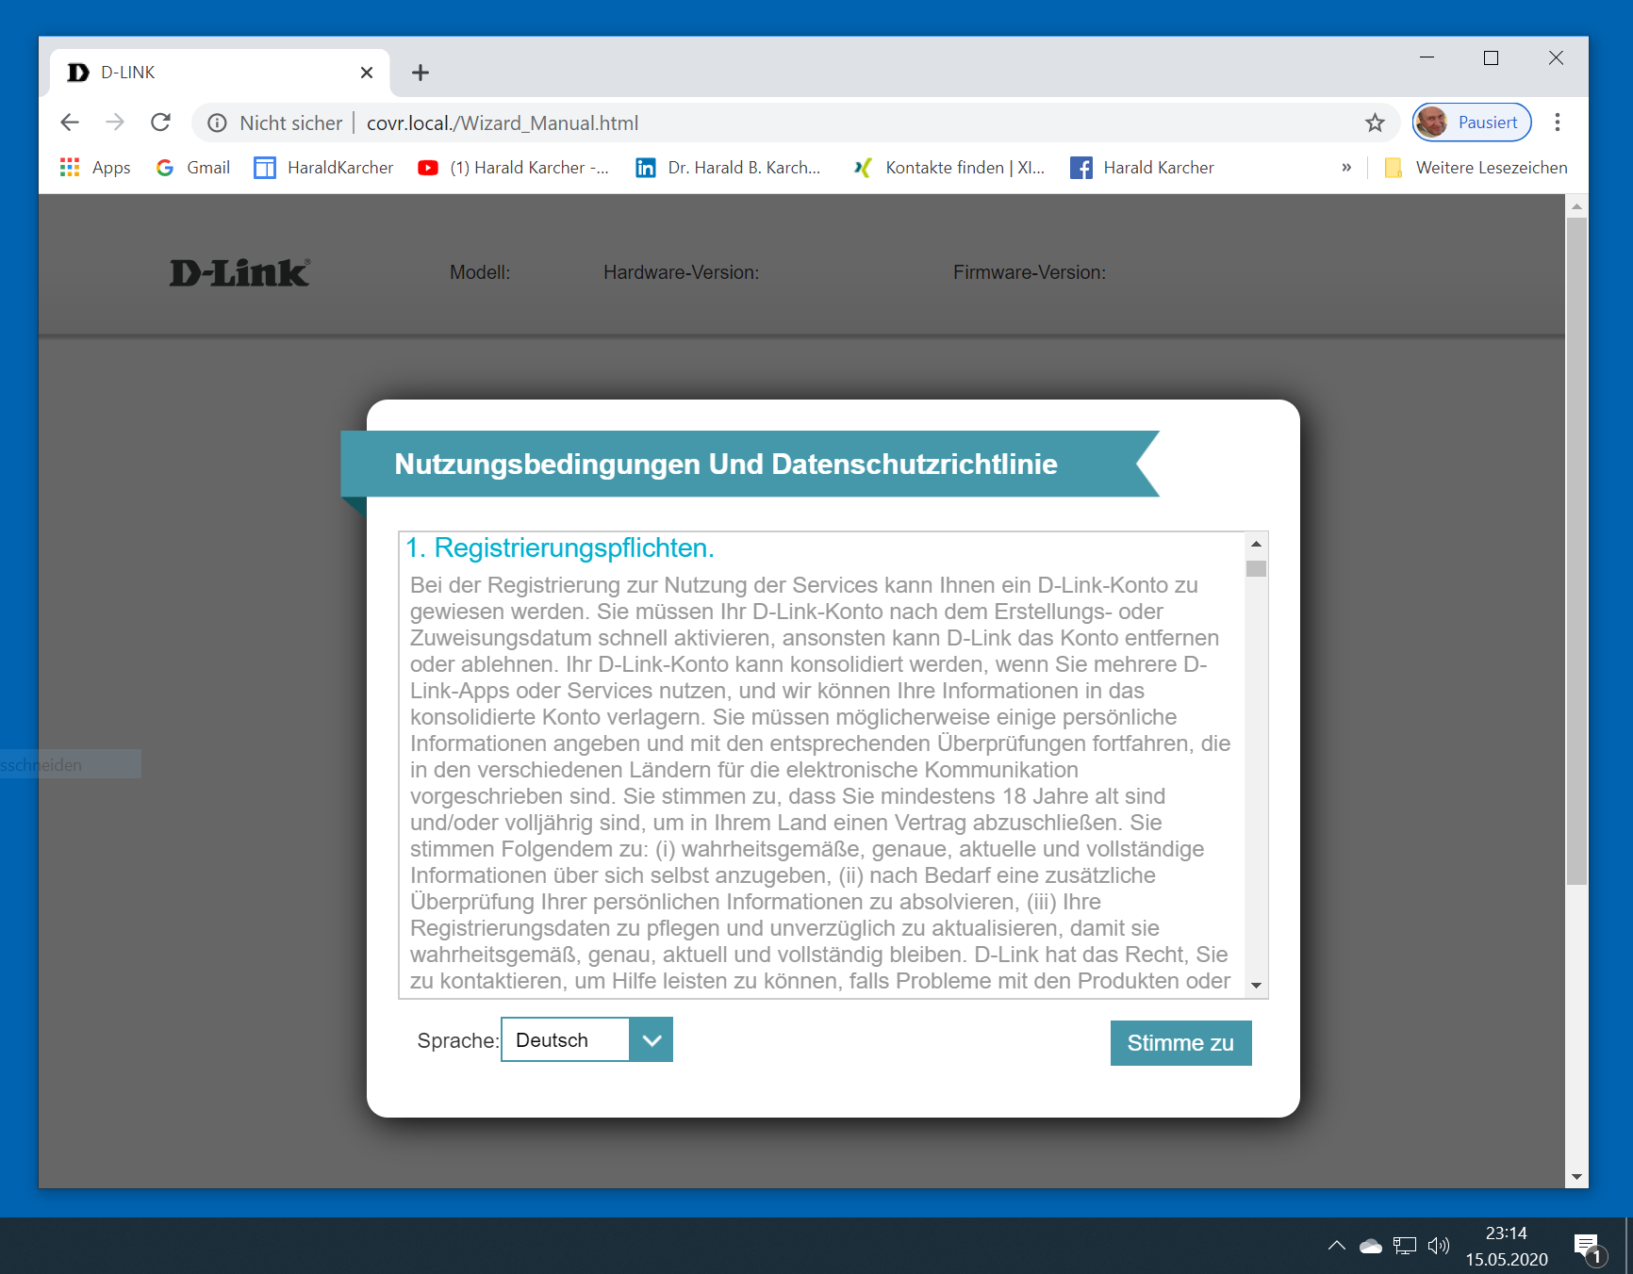The image size is (1633, 1274).
Task: Show hidden system tray icons
Action: [x=1337, y=1246]
